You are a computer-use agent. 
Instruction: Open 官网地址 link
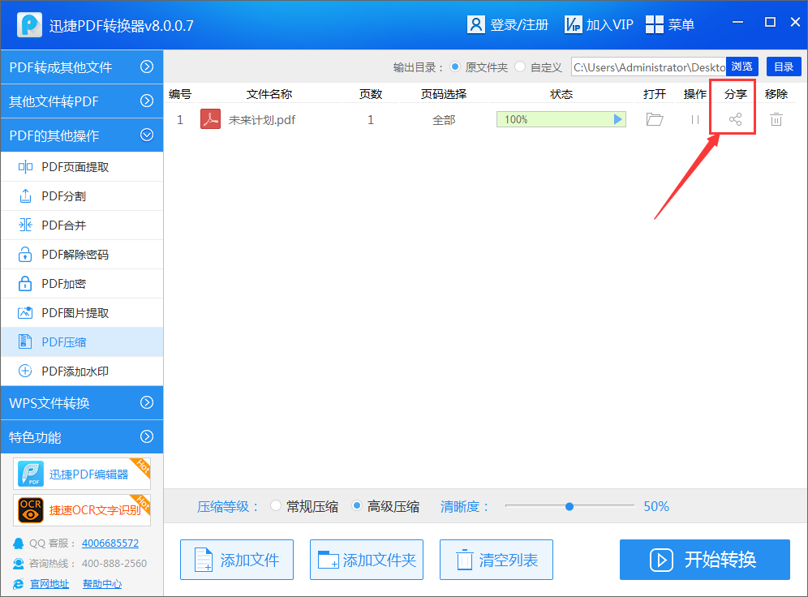pyautogui.click(x=49, y=584)
